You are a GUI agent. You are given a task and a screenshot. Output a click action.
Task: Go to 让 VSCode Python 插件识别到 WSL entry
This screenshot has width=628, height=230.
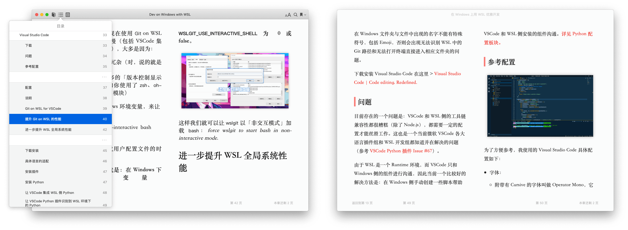pyautogui.click(x=61, y=203)
